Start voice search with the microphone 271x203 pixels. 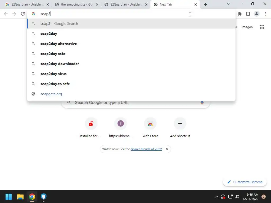pyautogui.click(x=202, y=103)
